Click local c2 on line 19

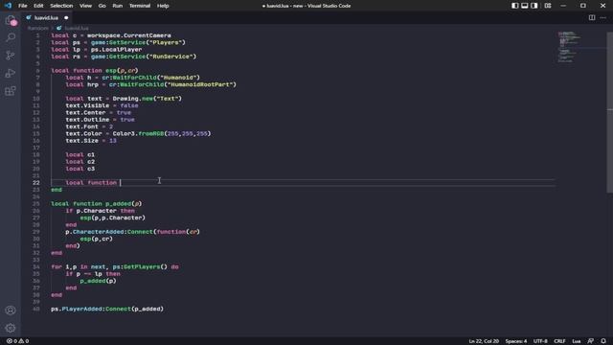tap(80, 162)
